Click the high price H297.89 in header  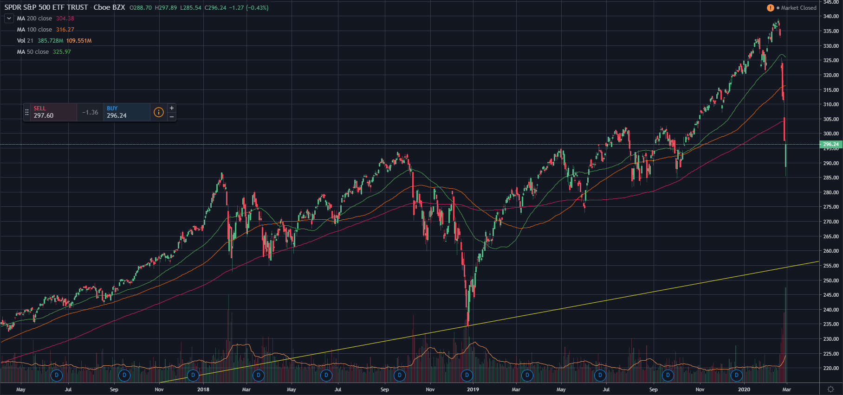166,8
